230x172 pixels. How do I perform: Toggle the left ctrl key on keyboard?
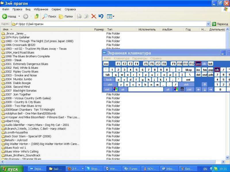107,89
